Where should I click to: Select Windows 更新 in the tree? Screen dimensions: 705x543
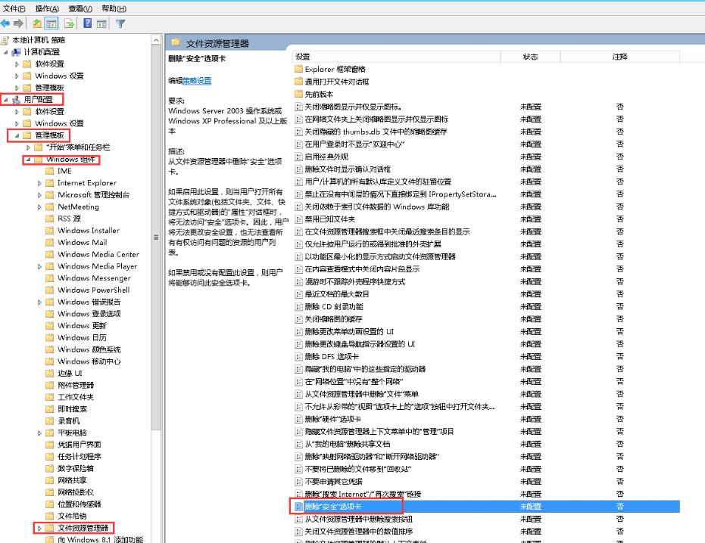pyautogui.click(x=82, y=325)
